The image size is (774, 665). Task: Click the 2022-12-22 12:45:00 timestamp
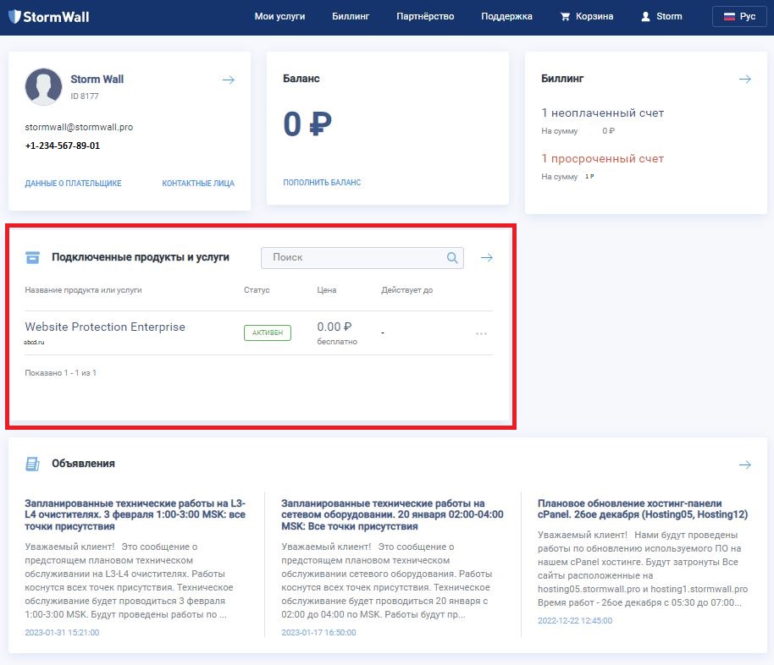(575, 621)
